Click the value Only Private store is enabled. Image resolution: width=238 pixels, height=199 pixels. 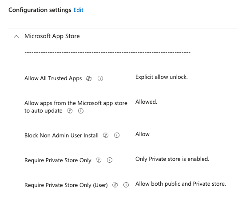tap(172, 159)
